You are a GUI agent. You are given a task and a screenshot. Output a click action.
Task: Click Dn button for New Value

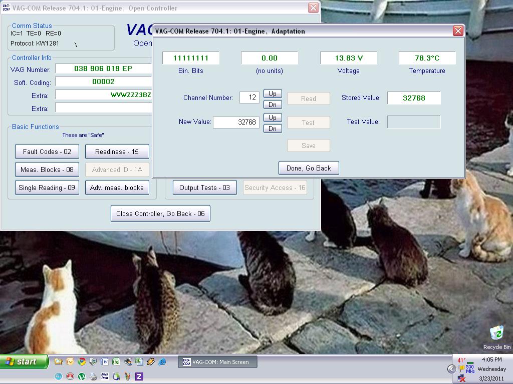tap(273, 128)
